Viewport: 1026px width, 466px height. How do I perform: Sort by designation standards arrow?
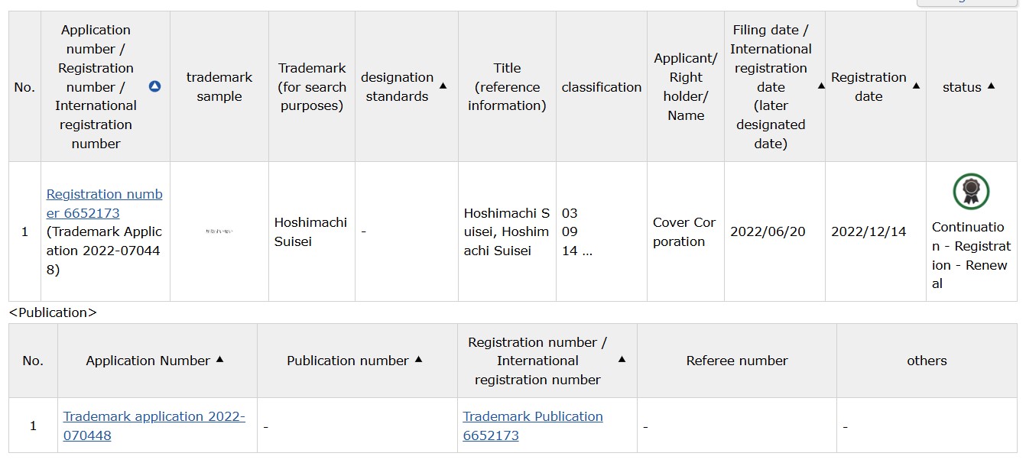(x=443, y=86)
